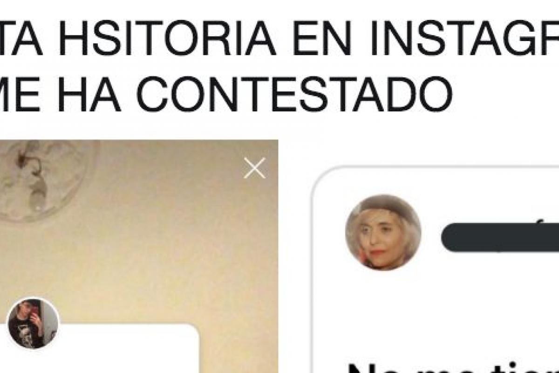The height and width of the screenshot is (373, 559).
Task: Click the blacked-out username bar
Action: click(x=500, y=238)
